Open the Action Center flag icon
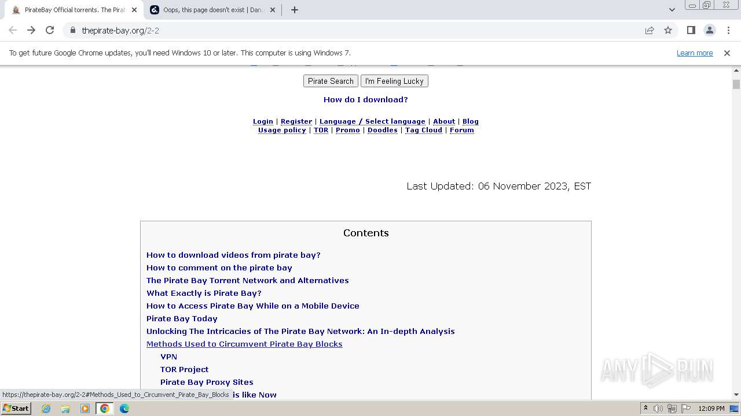Screen dimensions: 741x416 685,408
